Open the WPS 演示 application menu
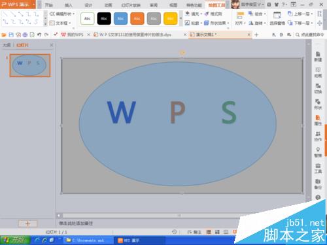 [x=18, y=5]
